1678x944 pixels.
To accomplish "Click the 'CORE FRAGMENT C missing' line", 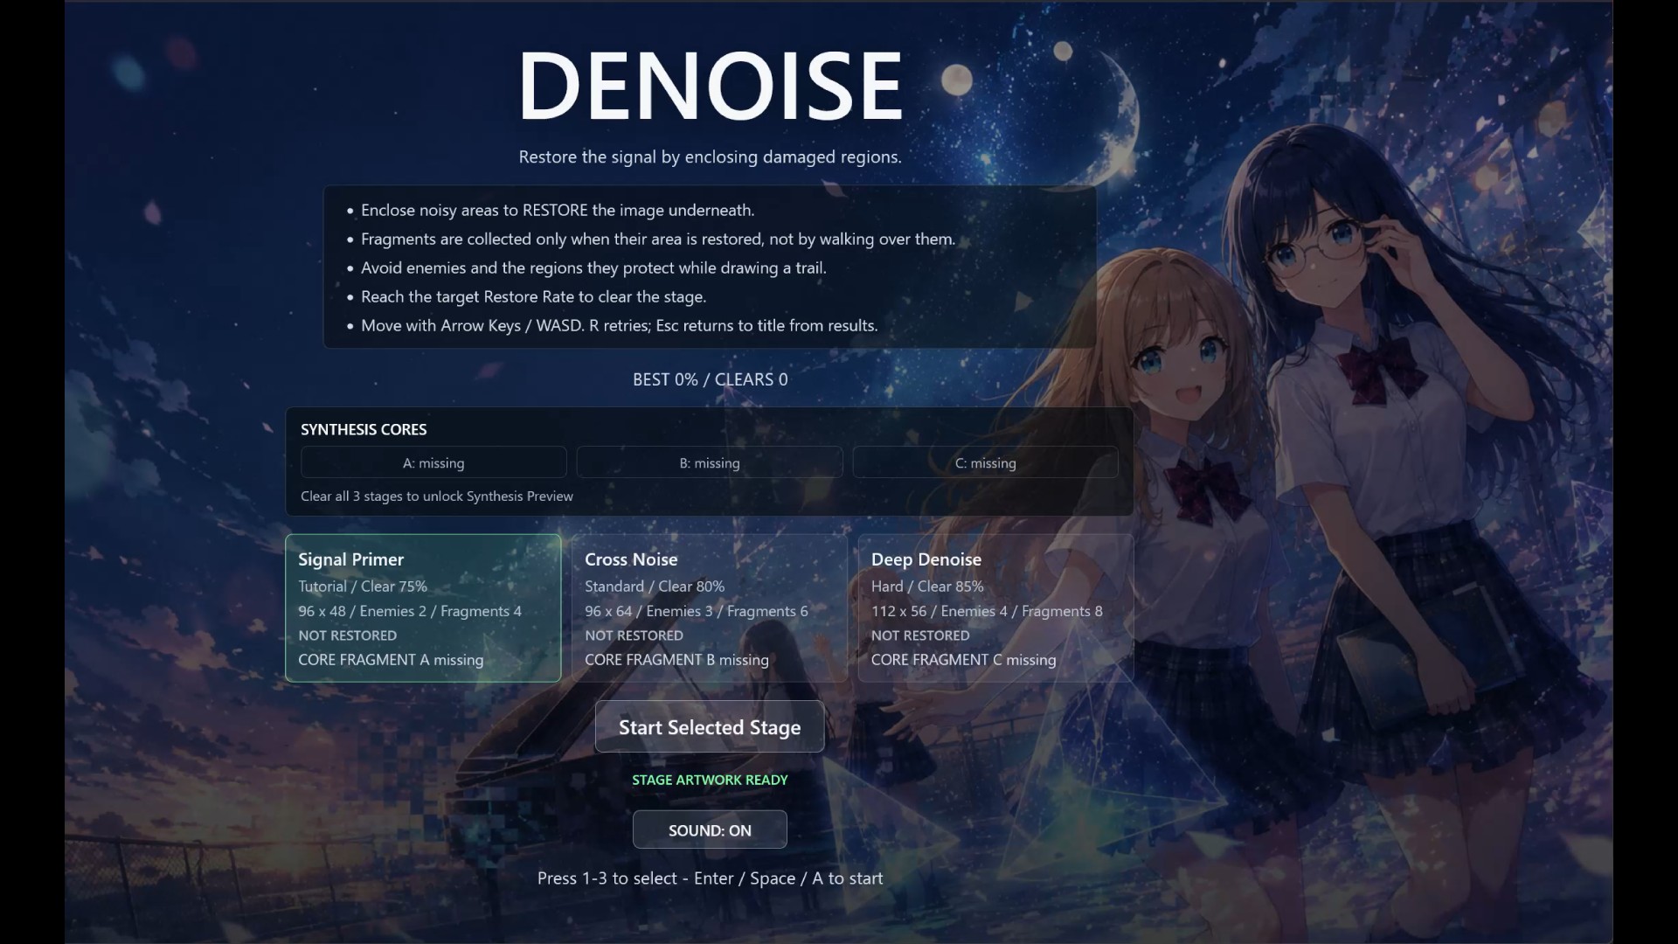I will point(963,660).
